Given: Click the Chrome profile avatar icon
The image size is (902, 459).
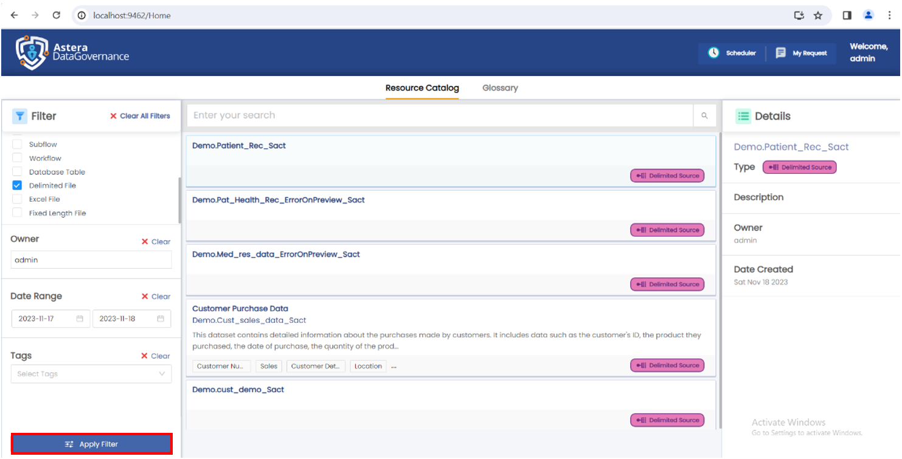Looking at the screenshot, I should point(869,15).
